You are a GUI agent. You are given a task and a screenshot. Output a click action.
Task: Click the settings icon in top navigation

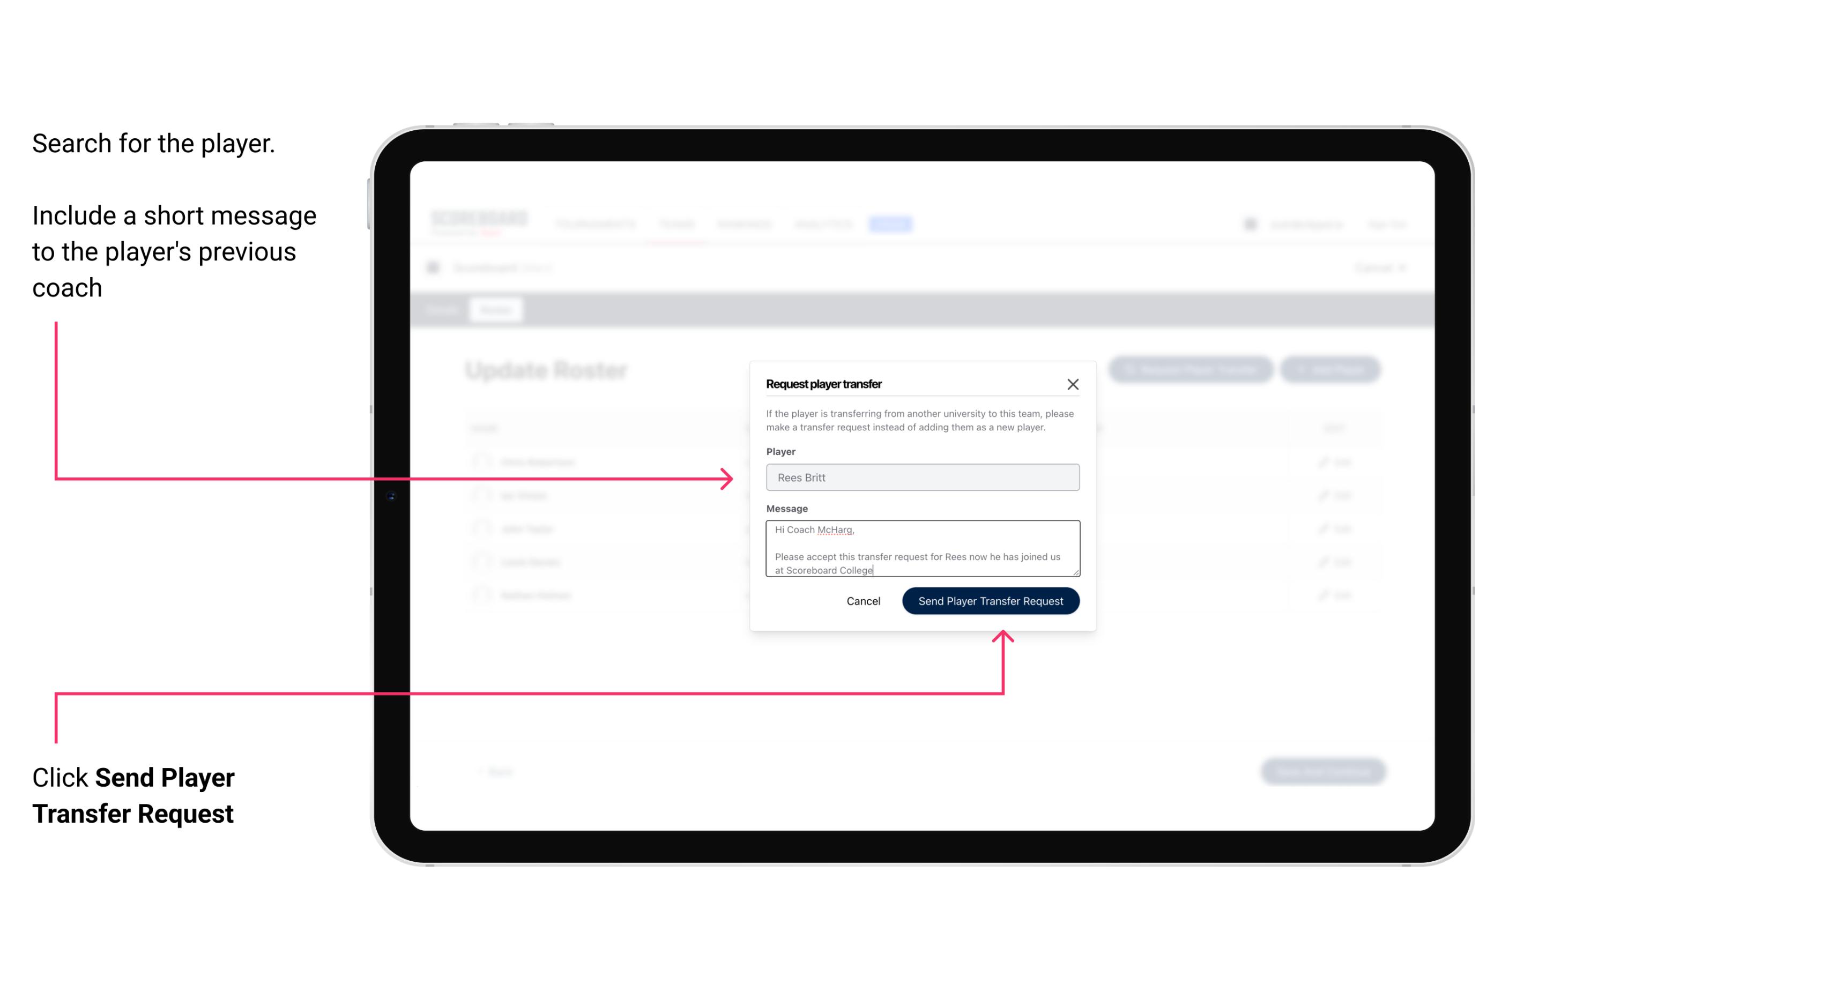click(1249, 223)
